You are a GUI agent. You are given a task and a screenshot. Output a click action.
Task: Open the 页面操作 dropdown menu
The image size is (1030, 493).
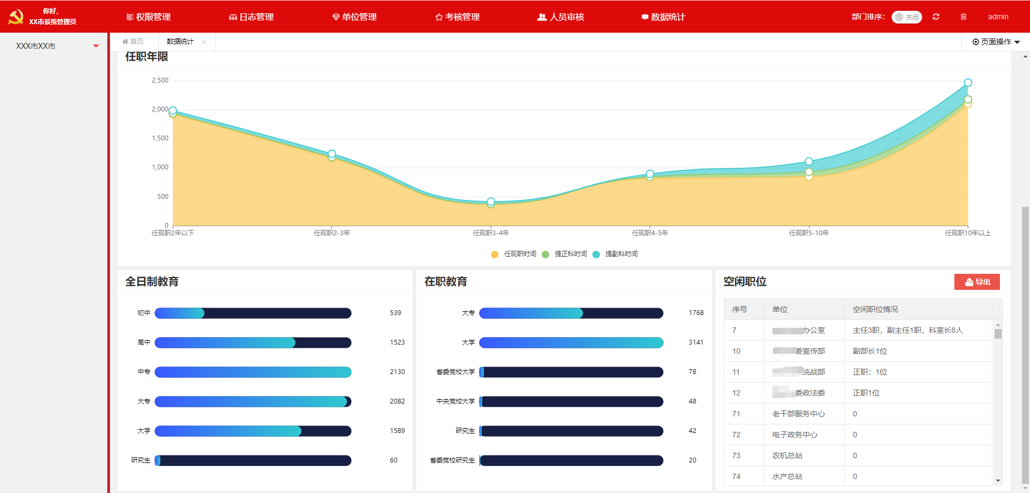point(996,42)
